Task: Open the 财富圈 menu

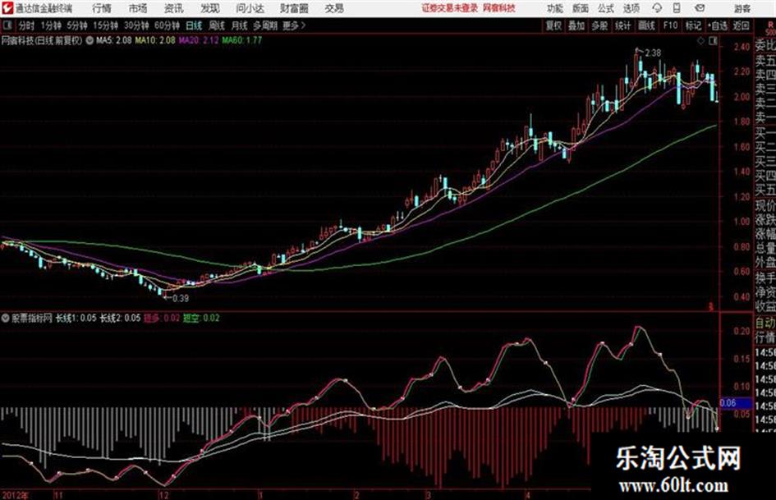Action: [x=294, y=8]
